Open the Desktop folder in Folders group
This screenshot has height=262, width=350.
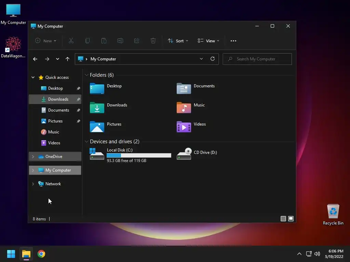click(x=106, y=88)
